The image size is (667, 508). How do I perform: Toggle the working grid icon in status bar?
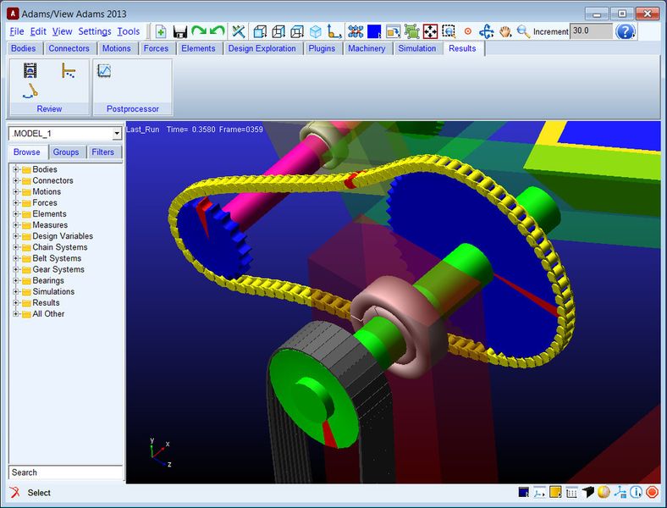[x=571, y=492]
